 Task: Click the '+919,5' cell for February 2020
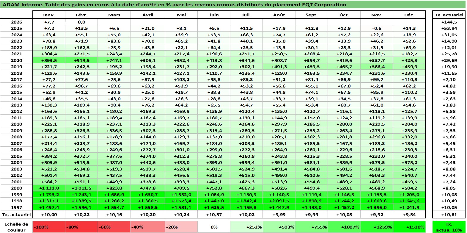(81, 60)
